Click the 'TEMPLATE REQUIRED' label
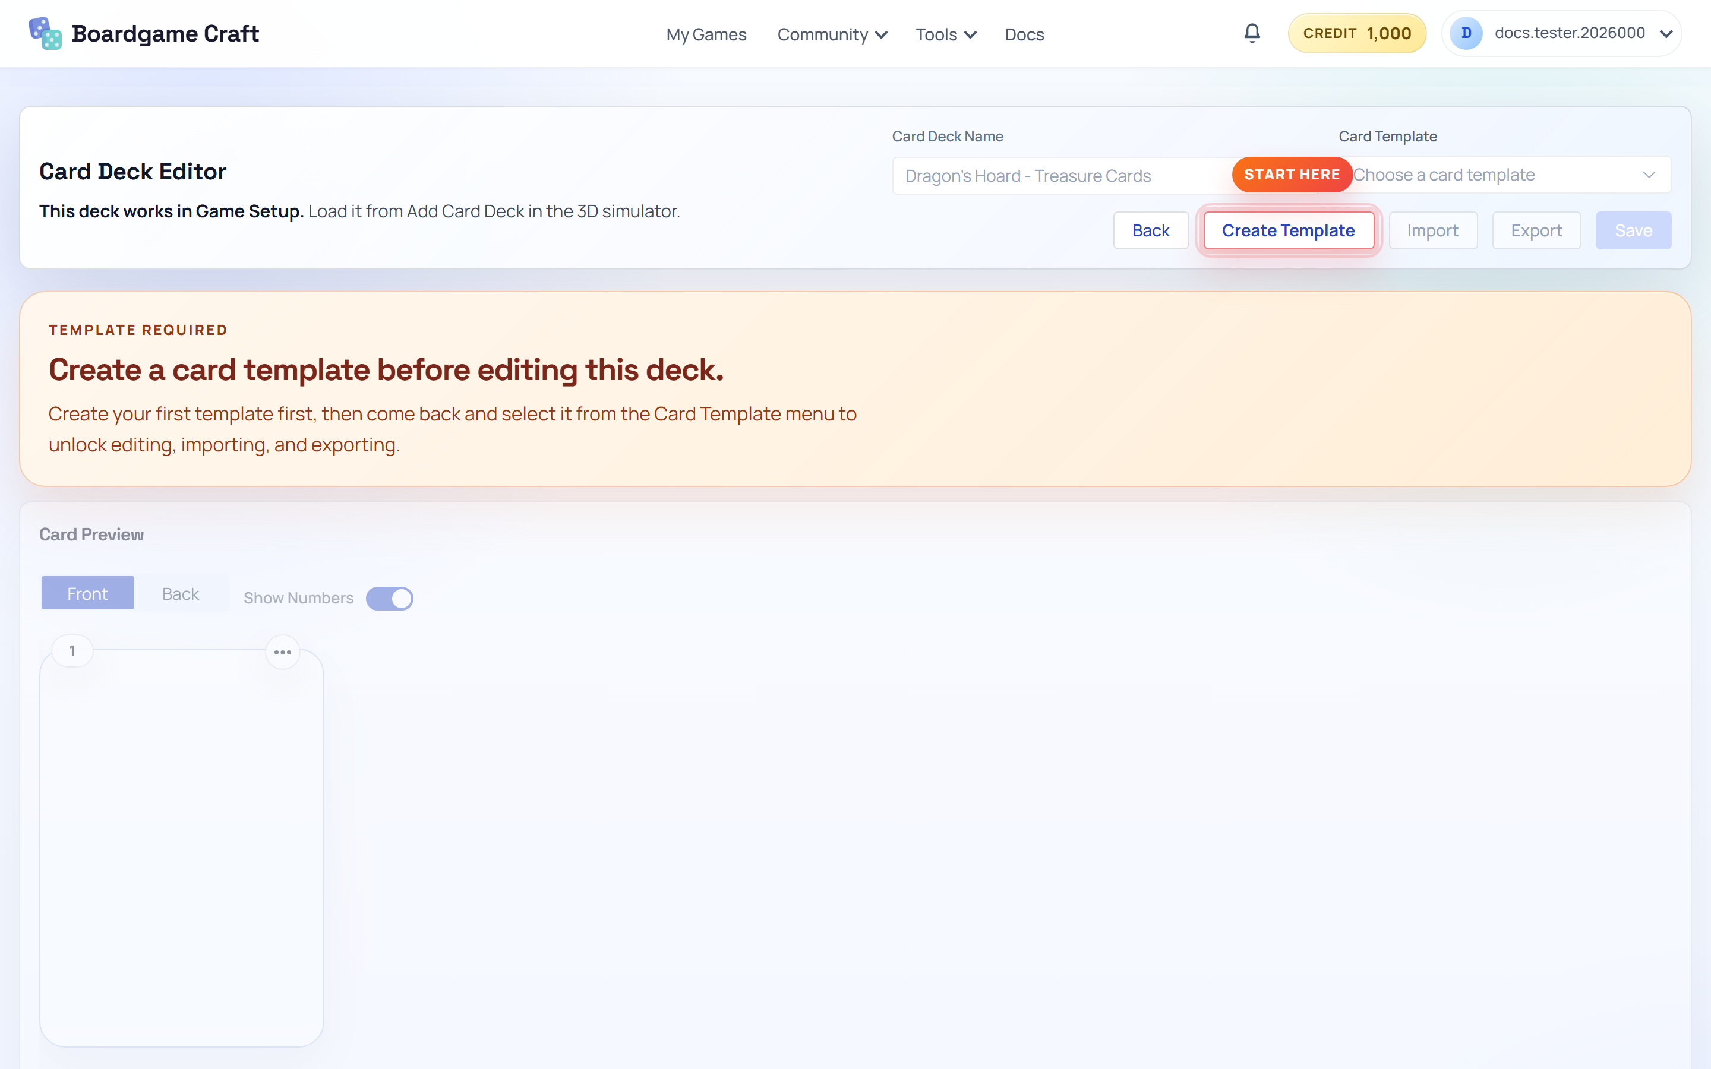Image resolution: width=1711 pixels, height=1069 pixels. pos(138,330)
